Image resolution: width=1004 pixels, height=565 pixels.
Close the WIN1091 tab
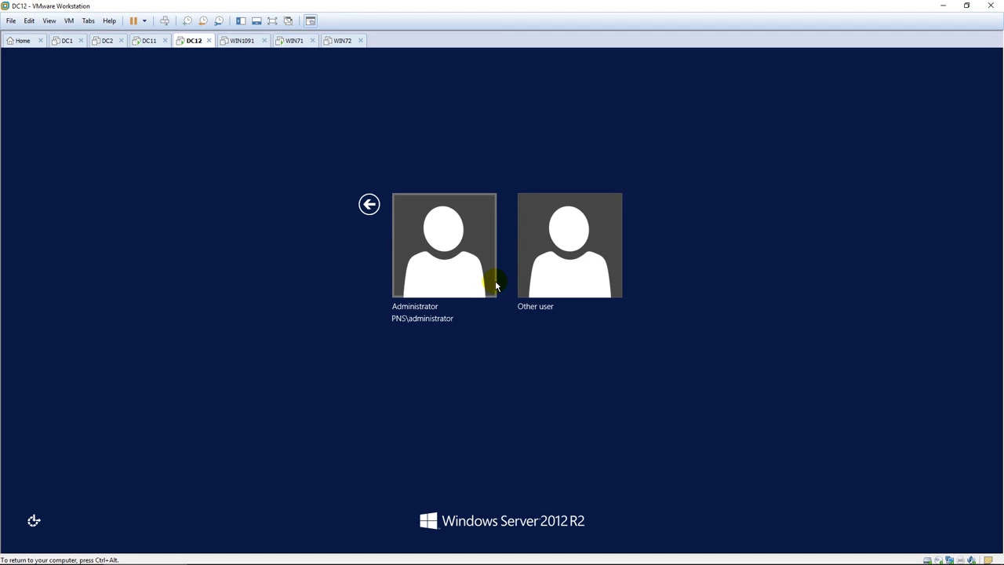(x=264, y=40)
